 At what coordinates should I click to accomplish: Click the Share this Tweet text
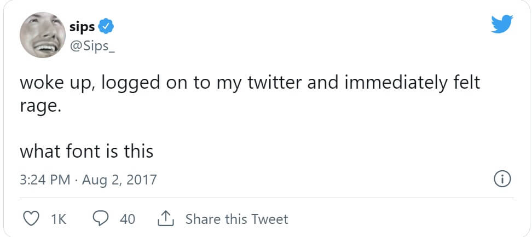coord(236,219)
